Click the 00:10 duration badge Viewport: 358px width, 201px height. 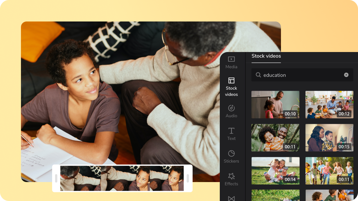(290, 114)
